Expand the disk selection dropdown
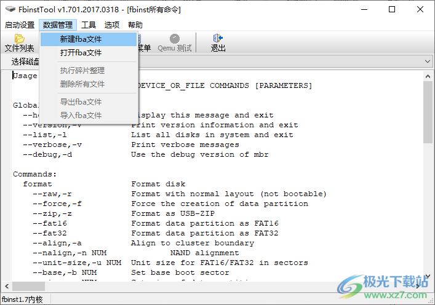This screenshot has width=435, height=305. pos(427,61)
